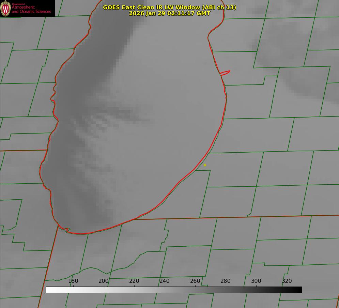Click the 280 colorbar tick label
The width and height of the screenshot is (339, 308).
(x=226, y=281)
